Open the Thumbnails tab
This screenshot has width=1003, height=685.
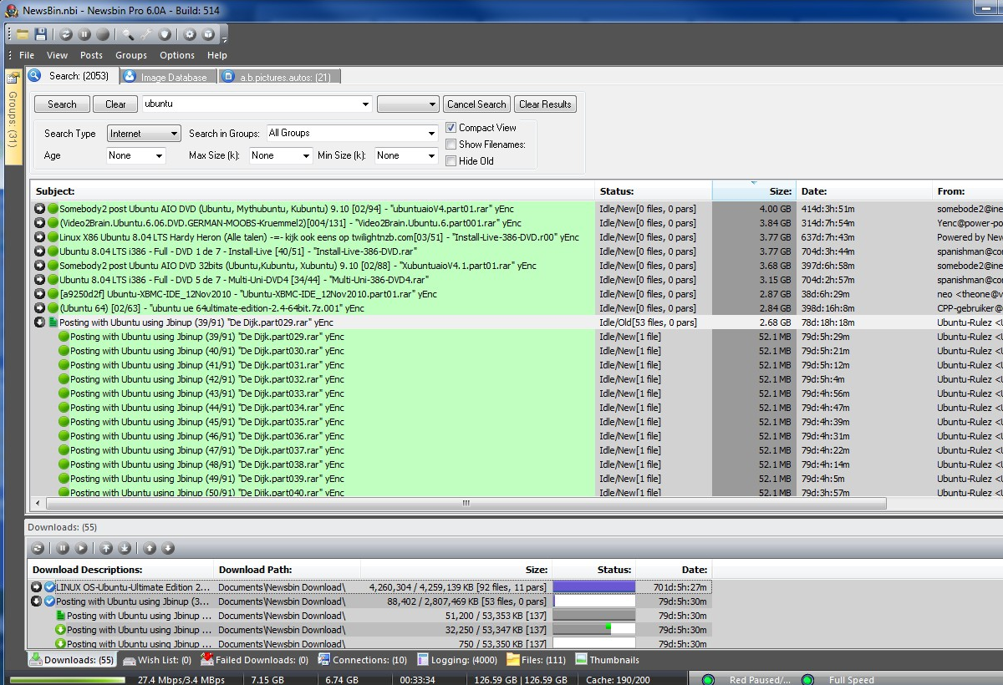(607, 660)
